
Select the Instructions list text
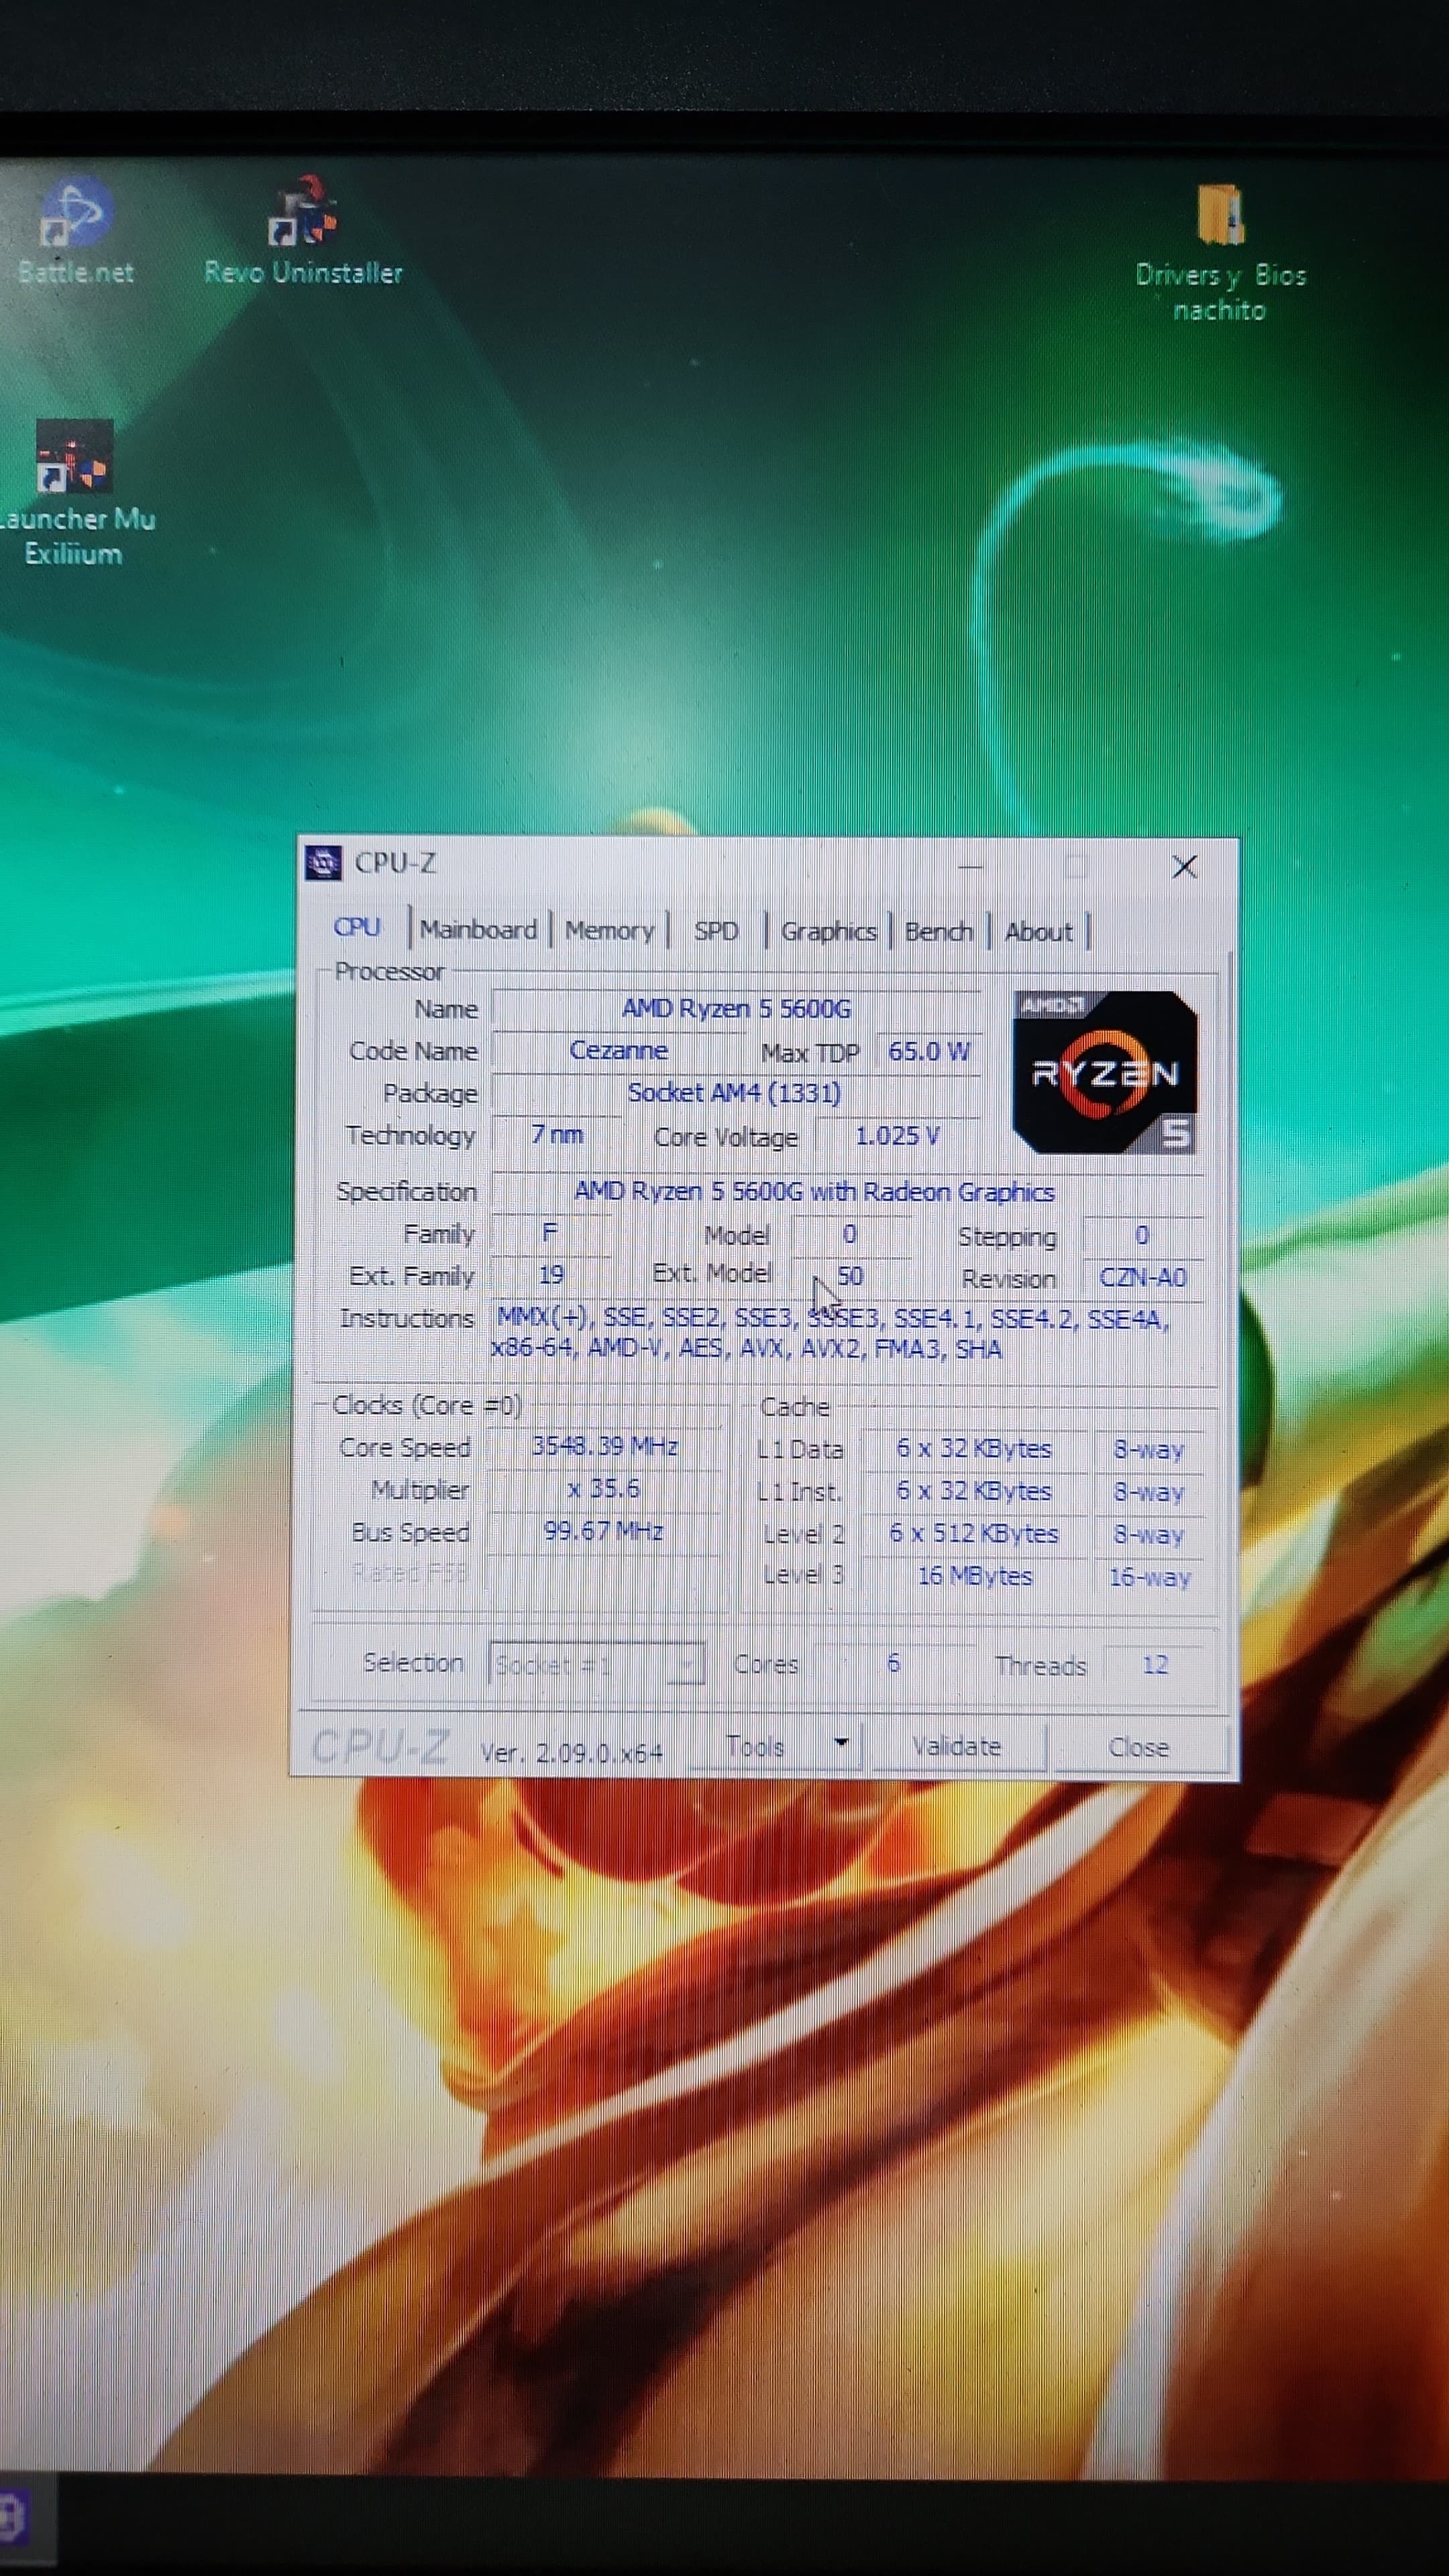[x=830, y=1333]
